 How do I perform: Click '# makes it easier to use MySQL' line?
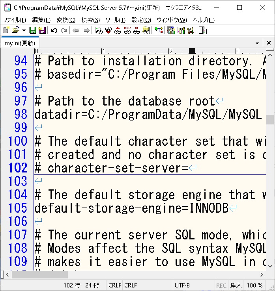tap(150, 261)
